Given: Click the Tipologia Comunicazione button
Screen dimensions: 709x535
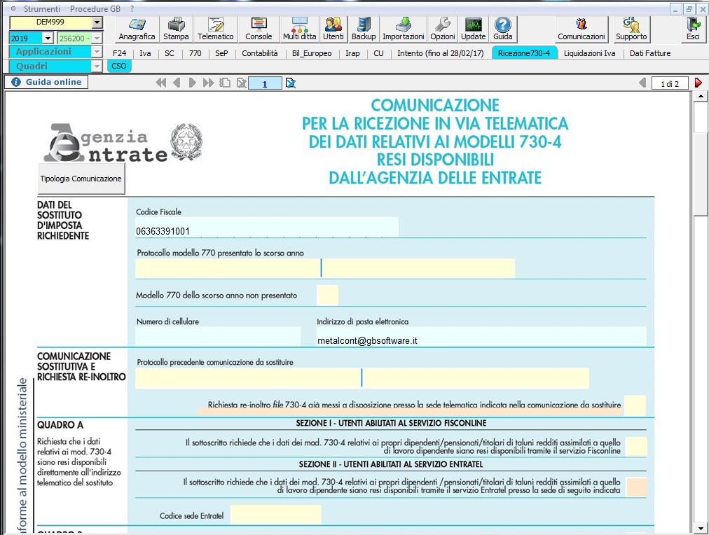Looking at the screenshot, I should click(x=81, y=178).
